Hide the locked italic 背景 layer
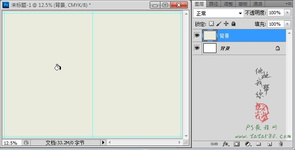This screenshot has width=295, height=150. click(197, 48)
